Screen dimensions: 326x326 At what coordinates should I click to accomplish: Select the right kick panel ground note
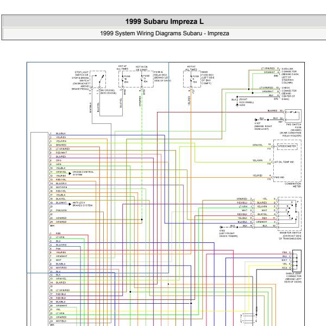[x=246, y=101]
